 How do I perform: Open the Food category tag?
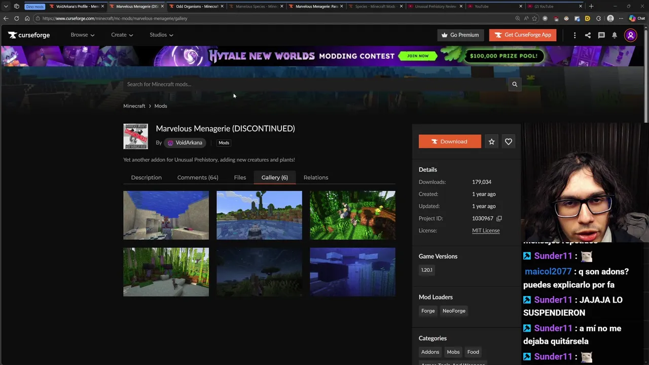click(473, 352)
